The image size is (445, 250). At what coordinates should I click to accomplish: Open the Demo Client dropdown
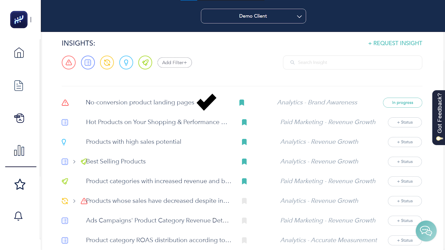[x=253, y=16]
